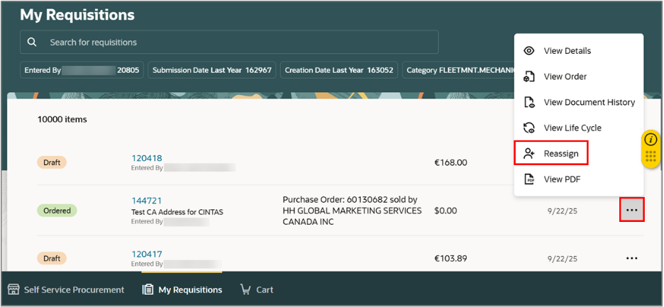664x307 pixels.
Task: Open requisition 120417 link
Action: point(147,254)
